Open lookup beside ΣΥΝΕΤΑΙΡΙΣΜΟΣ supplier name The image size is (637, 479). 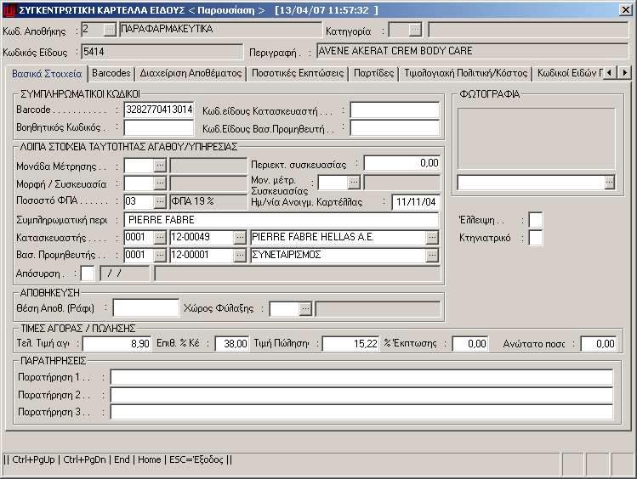(432, 255)
